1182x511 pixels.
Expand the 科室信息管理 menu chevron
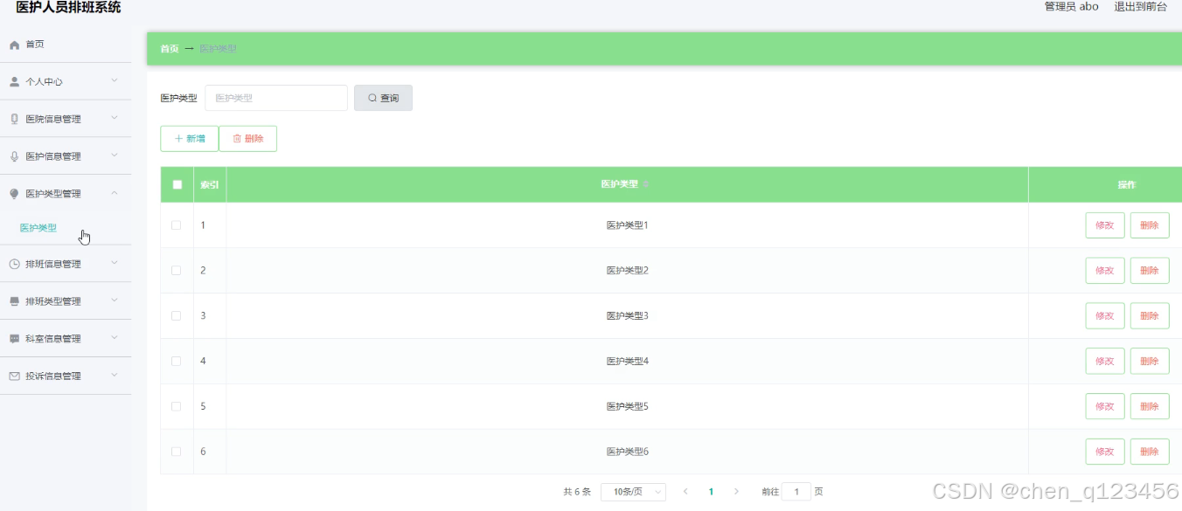coord(115,338)
